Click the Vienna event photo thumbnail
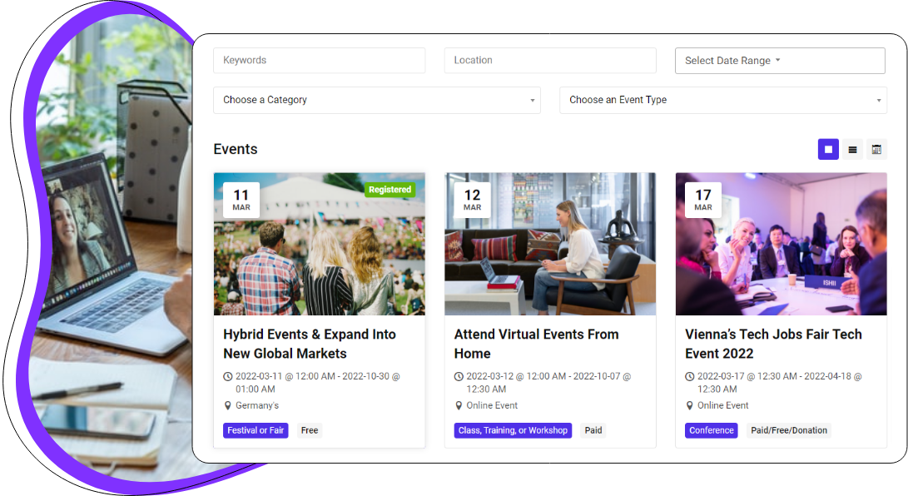The width and height of the screenshot is (908, 496). pyautogui.click(x=781, y=244)
